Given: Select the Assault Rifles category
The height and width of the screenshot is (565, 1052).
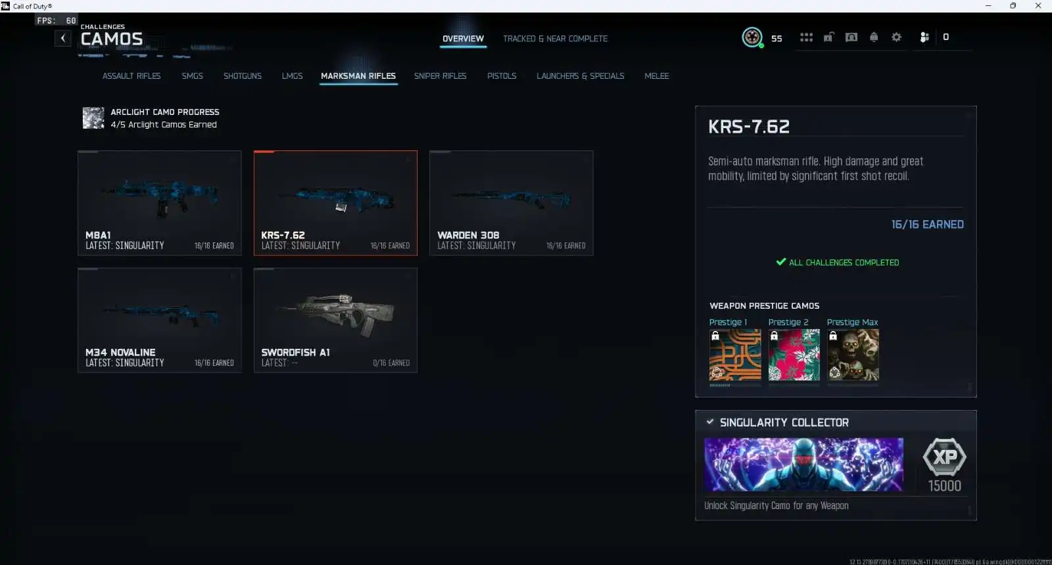Looking at the screenshot, I should pyautogui.click(x=131, y=76).
